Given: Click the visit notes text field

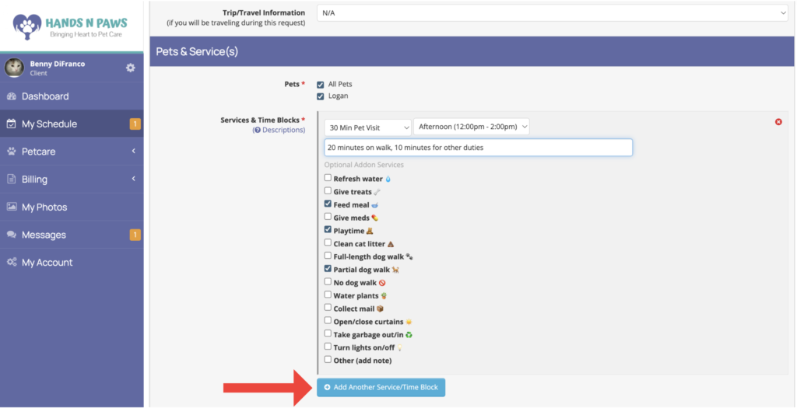Looking at the screenshot, I should (x=479, y=148).
